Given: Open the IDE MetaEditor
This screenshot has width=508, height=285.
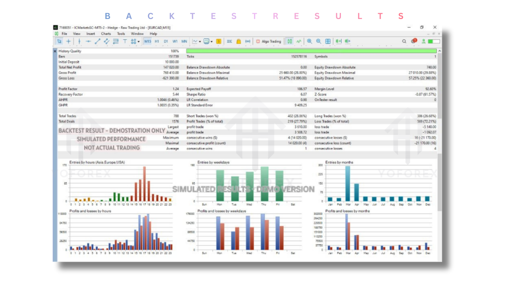Looking at the screenshot, I should [229, 41].
